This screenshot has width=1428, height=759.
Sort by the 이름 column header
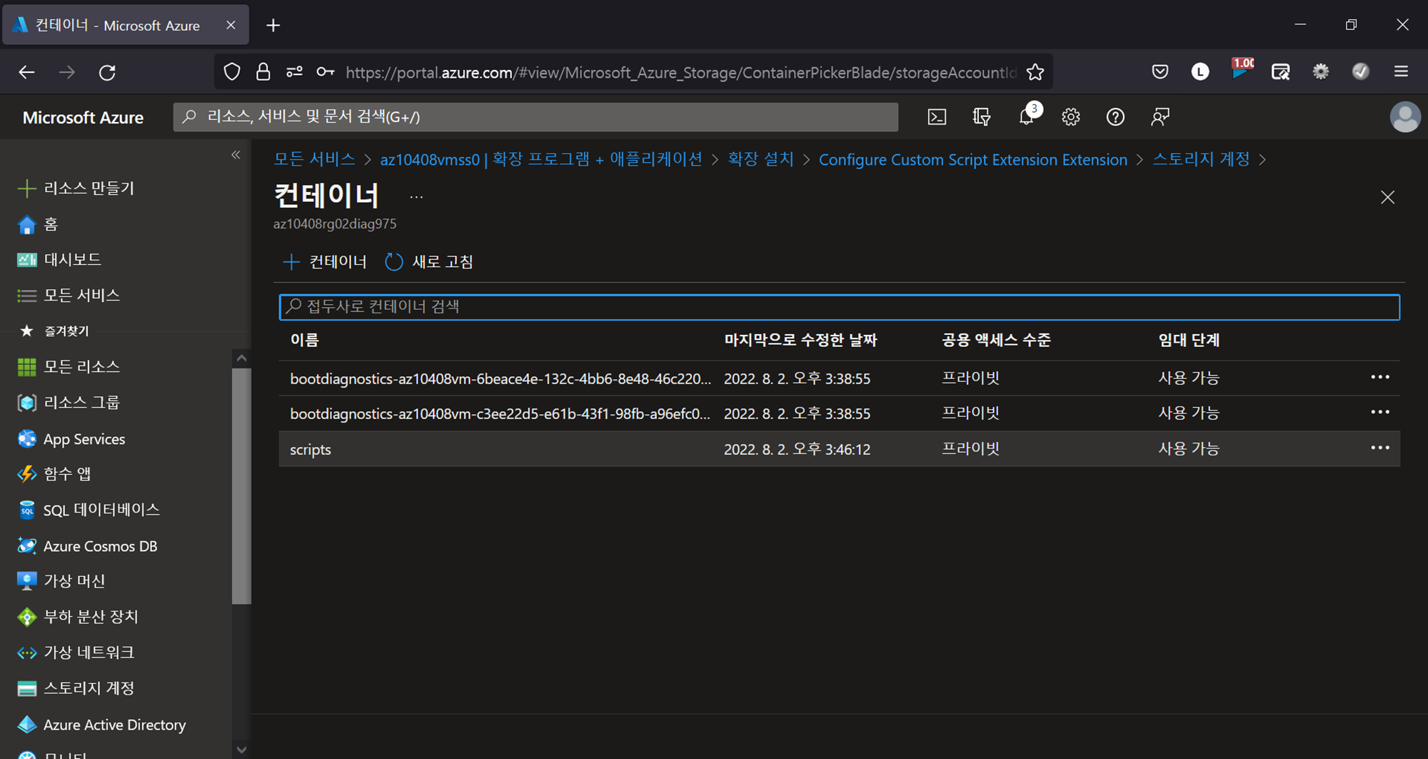click(304, 340)
